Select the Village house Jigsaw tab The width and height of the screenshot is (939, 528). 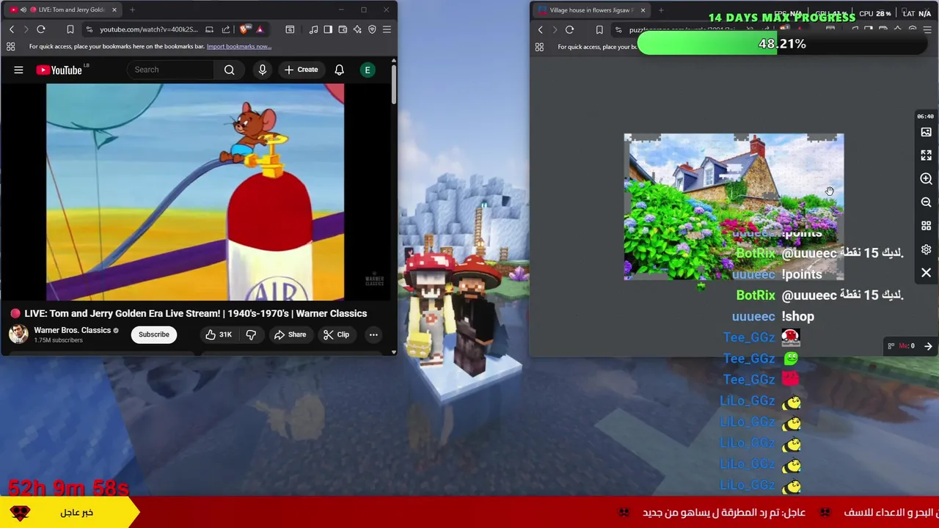point(591,10)
